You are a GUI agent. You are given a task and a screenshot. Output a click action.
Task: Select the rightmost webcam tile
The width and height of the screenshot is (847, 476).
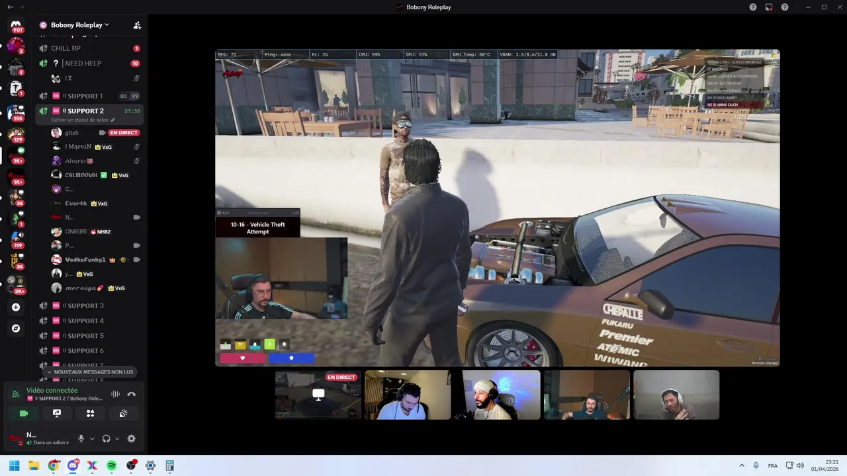click(676, 395)
